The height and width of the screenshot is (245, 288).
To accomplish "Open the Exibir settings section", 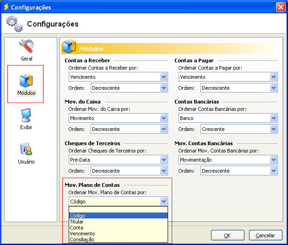I will pos(26,119).
